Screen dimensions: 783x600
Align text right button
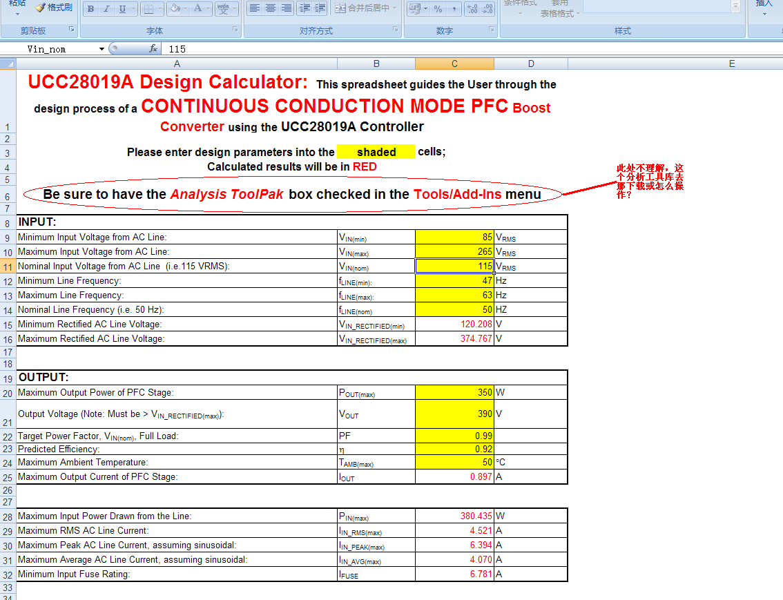tap(286, 8)
